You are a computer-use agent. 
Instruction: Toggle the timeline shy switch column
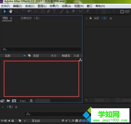[63, 121]
